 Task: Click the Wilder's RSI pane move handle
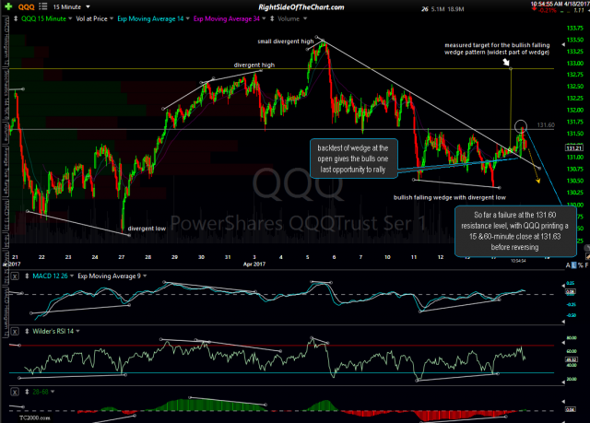(27, 331)
